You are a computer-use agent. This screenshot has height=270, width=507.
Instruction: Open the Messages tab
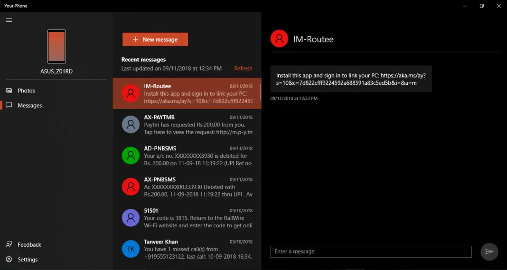pyautogui.click(x=29, y=105)
